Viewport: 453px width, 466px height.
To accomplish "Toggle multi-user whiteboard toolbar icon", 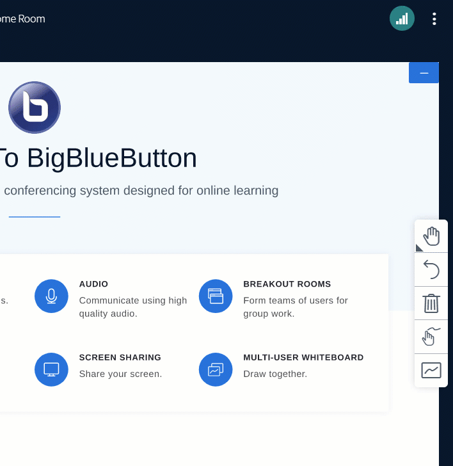I will [x=431, y=370].
